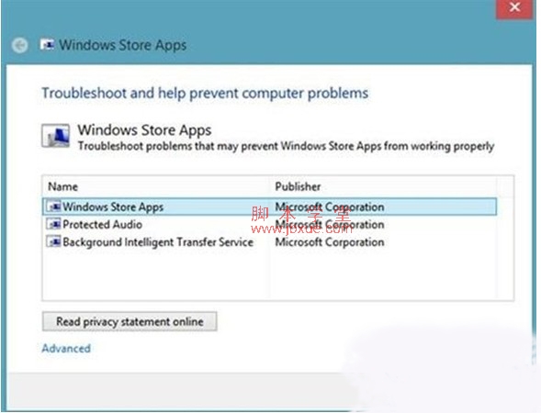Select Background Intelligent Transfer Service entry

[x=269, y=241]
